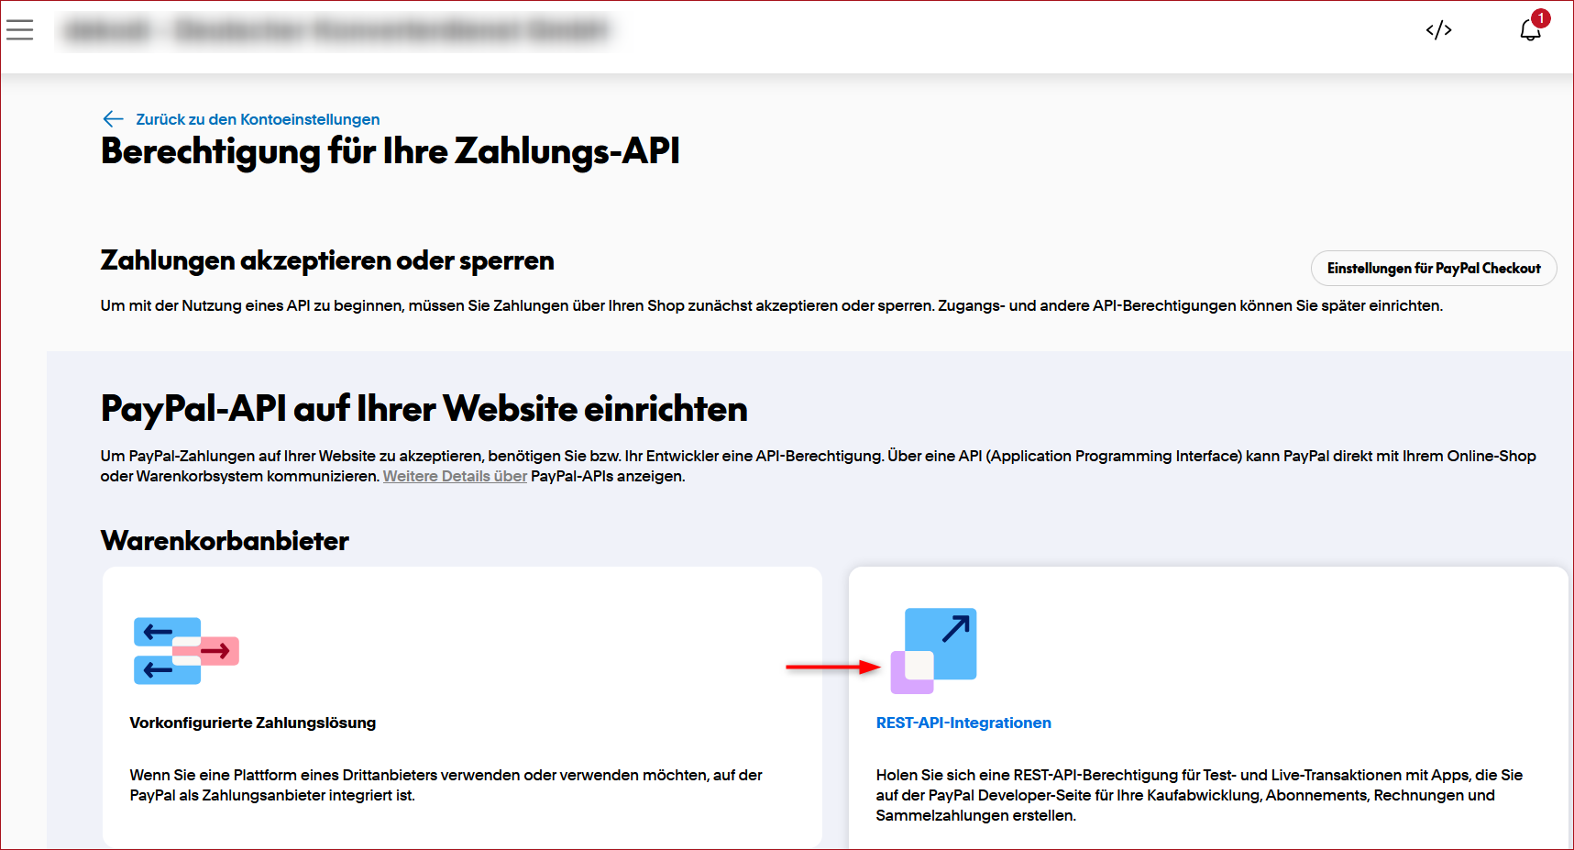Click the Warenkorbanbieter heading
This screenshot has height=850, width=1574.
225,541
